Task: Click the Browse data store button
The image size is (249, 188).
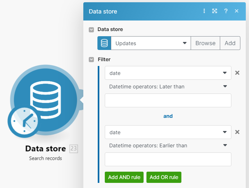Action: point(205,43)
